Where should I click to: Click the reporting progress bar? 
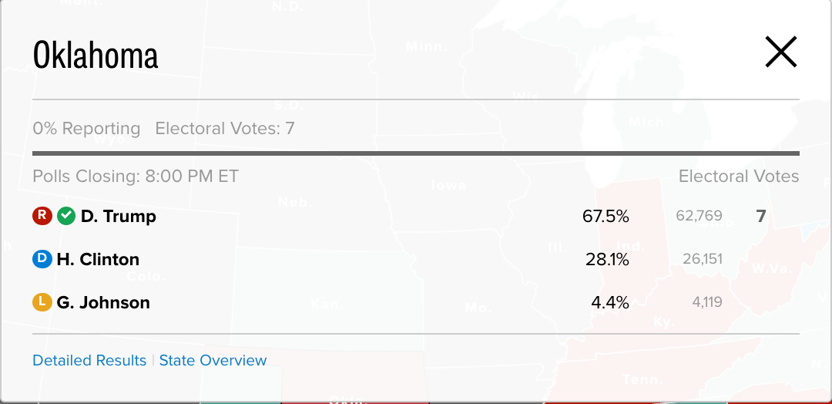[416, 153]
